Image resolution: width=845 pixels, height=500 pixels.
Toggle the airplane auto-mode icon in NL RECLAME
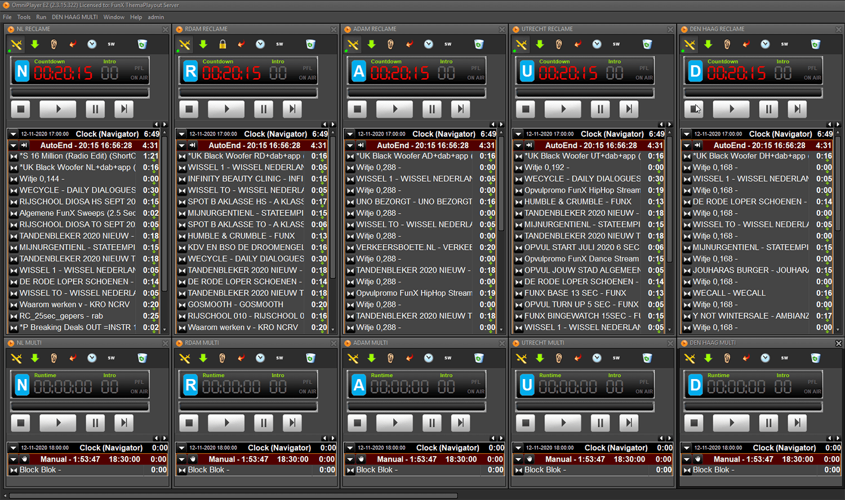(x=16, y=44)
